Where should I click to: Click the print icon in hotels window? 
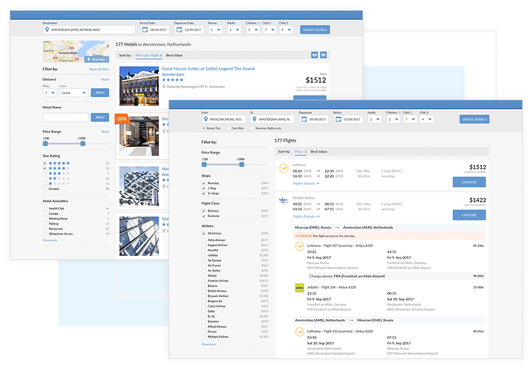coord(314,55)
